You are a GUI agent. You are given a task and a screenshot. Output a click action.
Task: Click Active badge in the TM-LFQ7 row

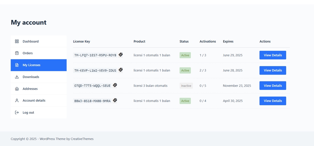click(185, 55)
